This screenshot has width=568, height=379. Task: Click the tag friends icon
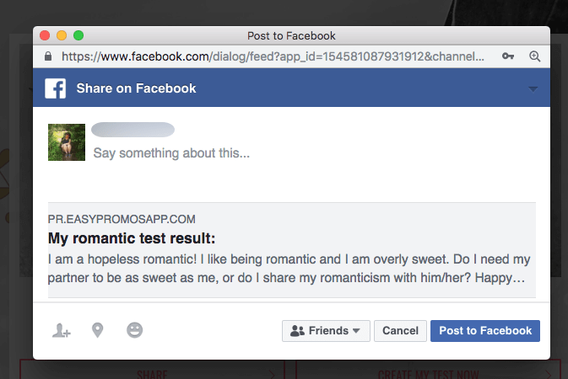coord(62,330)
